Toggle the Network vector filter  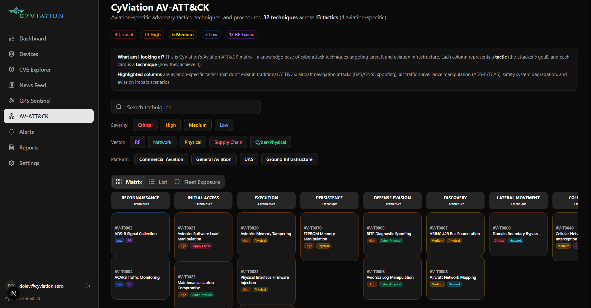coord(162,142)
